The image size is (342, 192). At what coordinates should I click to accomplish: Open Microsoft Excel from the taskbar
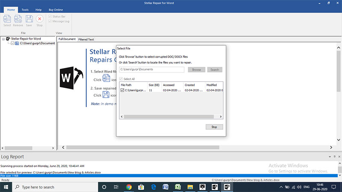(178, 187)
